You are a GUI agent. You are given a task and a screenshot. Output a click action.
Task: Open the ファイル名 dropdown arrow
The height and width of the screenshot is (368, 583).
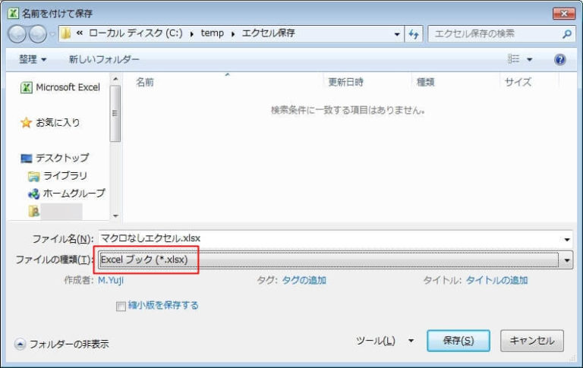click(567, 239)
